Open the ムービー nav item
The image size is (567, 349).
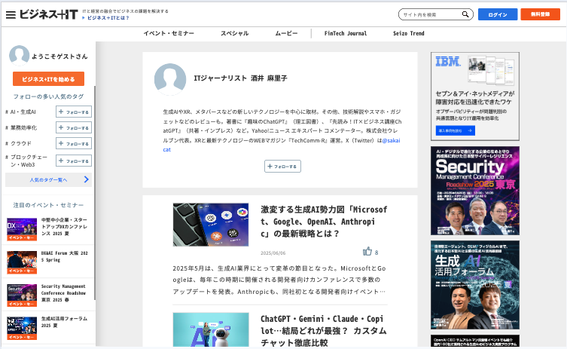[286, 33]
